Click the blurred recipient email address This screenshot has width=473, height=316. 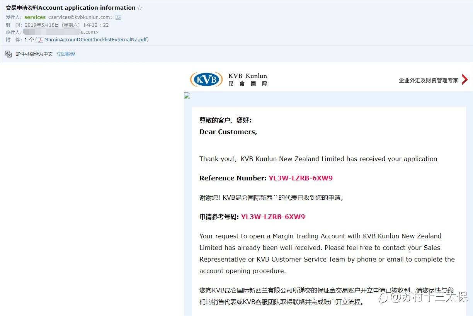click(61, 32)
